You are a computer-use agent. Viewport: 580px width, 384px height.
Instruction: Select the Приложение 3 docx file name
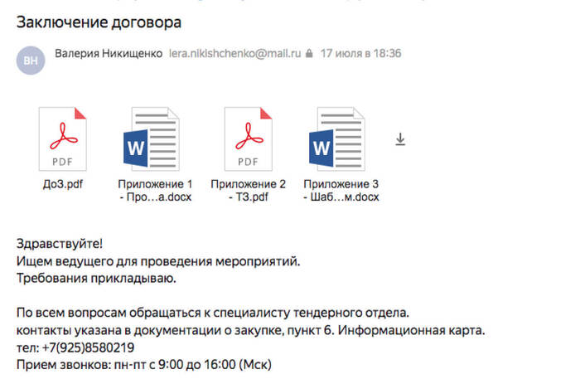(341, 190)
